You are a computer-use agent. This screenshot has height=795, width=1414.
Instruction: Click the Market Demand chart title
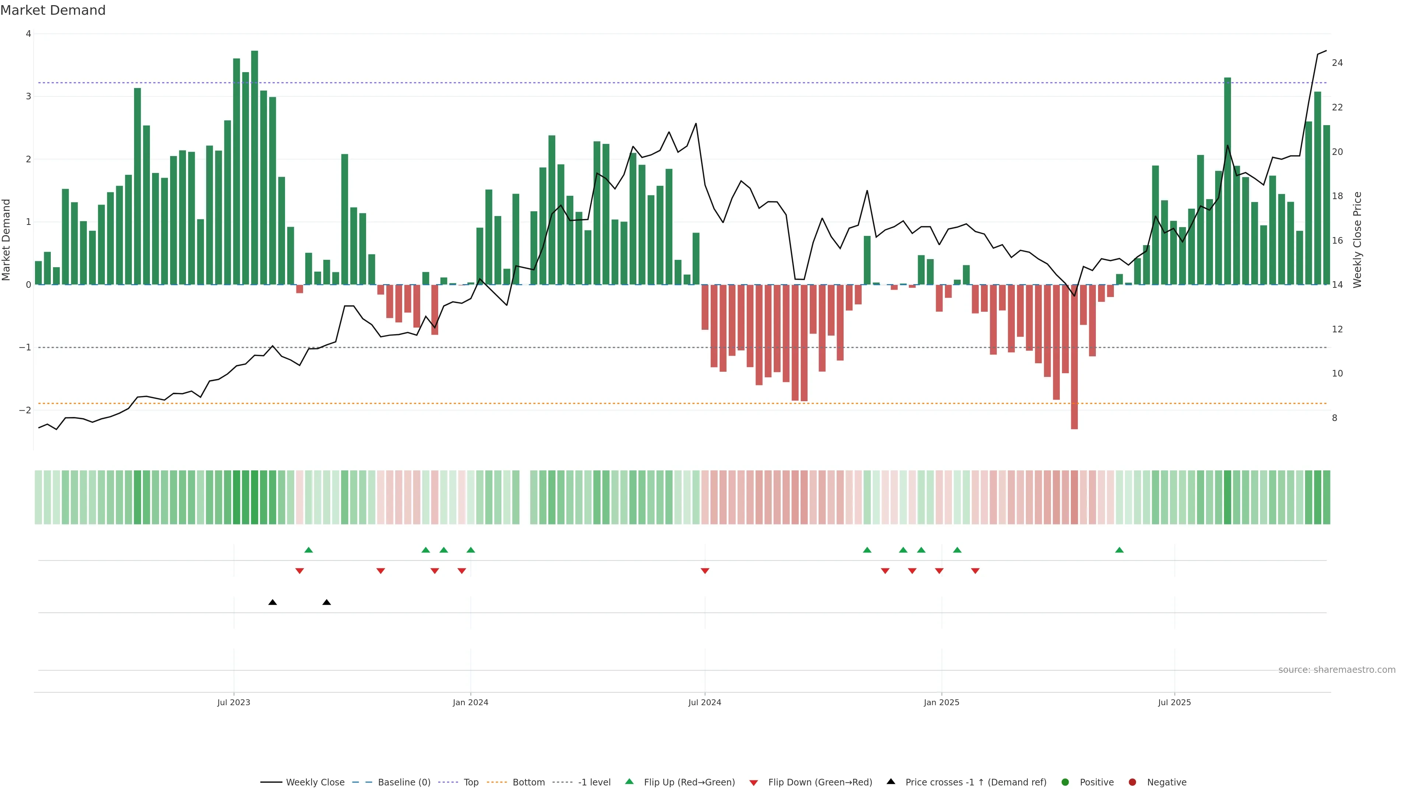click(x=53, y=10)
